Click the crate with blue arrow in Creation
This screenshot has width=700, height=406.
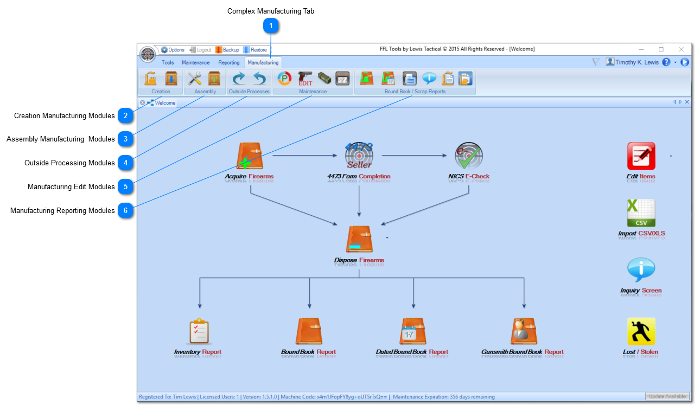pos(171,79)
